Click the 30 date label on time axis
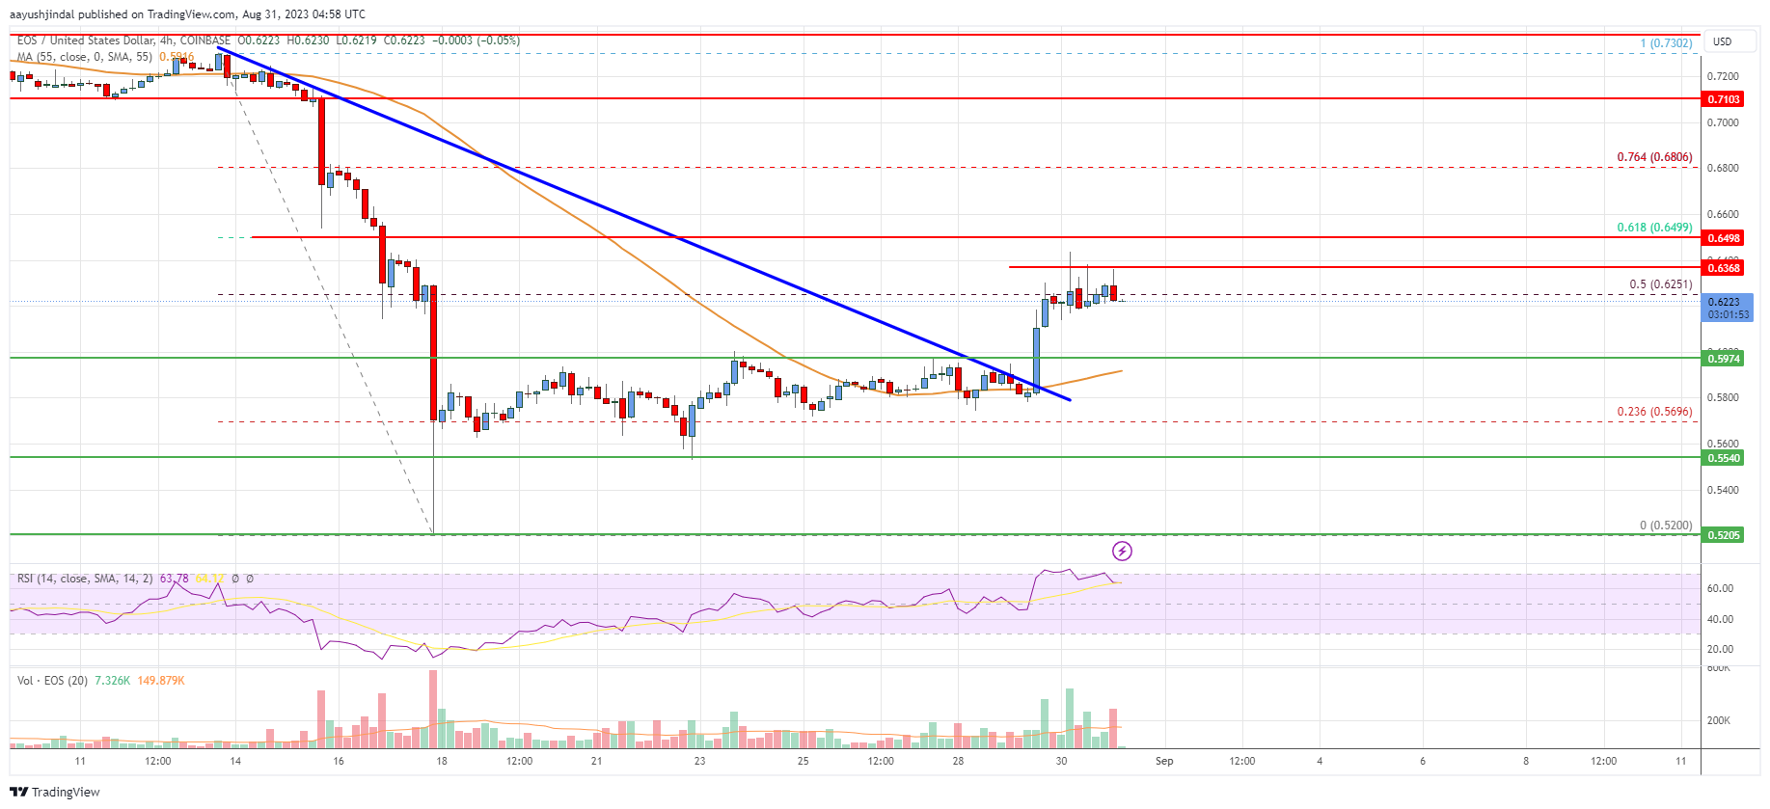Viewport: 1770px width, 809px height. click(x=1061, y=761)
